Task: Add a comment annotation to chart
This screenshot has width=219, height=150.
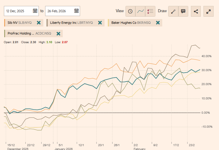Action: point(183,11)
